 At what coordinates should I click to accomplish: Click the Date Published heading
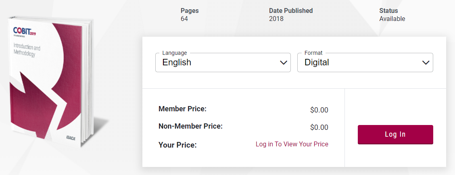(x=291, y=11)
